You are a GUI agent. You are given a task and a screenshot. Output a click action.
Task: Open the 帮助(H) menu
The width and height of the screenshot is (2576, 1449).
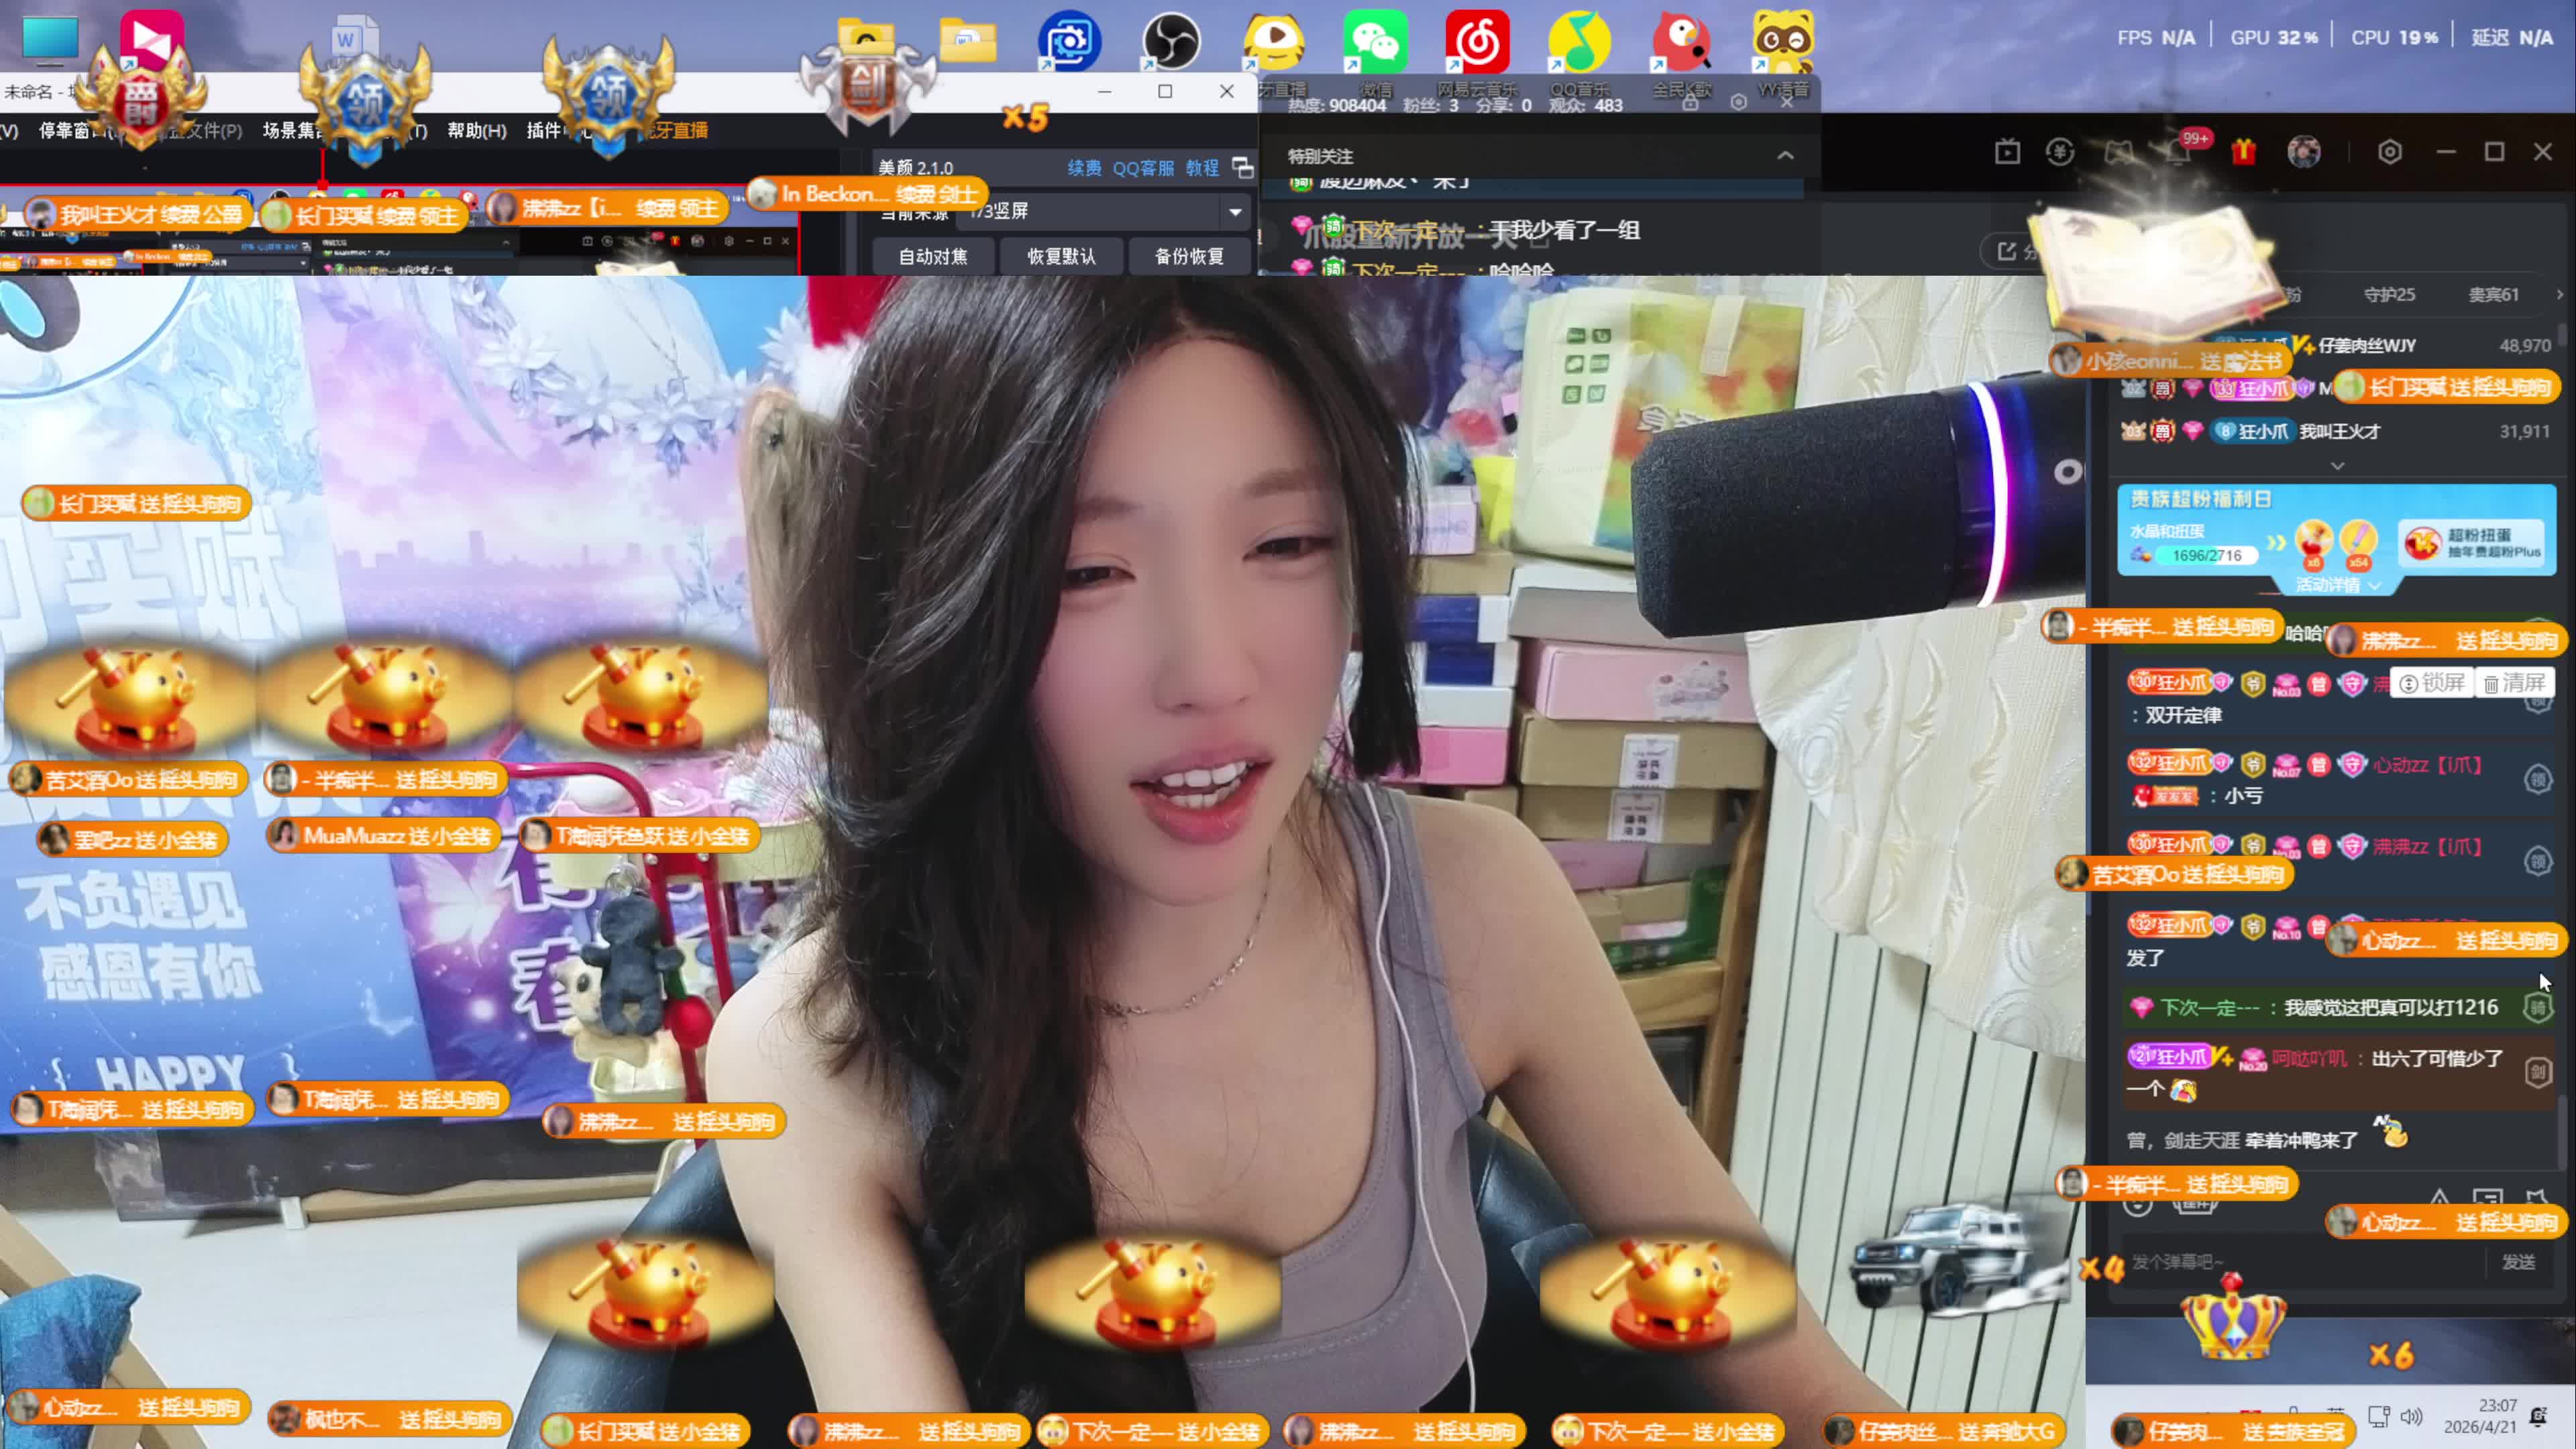(x=476, y=131)
